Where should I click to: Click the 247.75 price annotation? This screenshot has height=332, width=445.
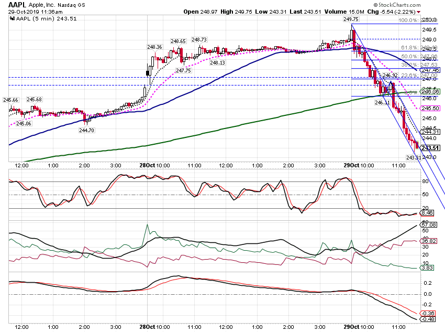tap(183, 70)
